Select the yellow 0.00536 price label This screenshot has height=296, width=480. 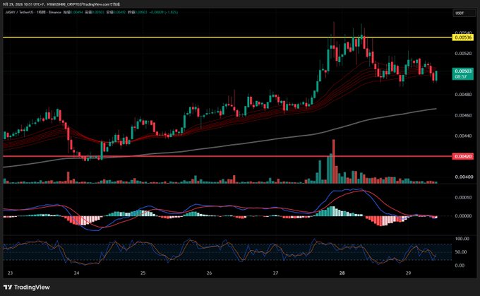click(463, 37)
